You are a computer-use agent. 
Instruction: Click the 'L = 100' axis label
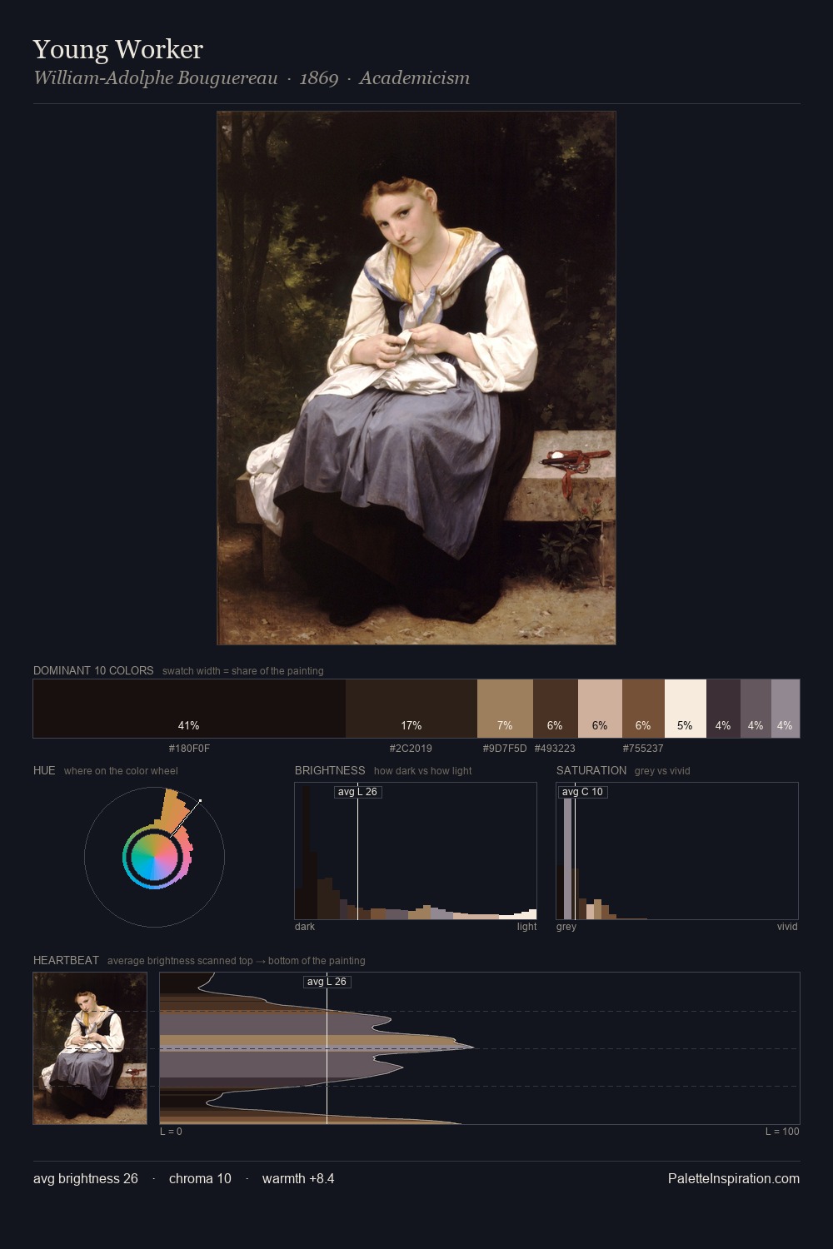[782, 1132]
